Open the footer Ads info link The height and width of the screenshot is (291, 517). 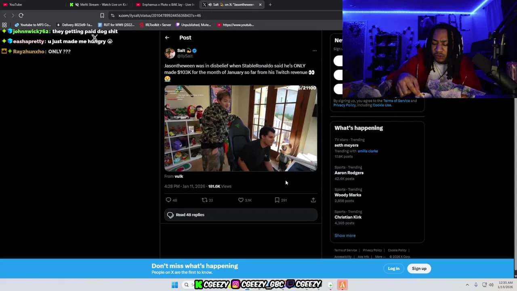click(363, 257)
